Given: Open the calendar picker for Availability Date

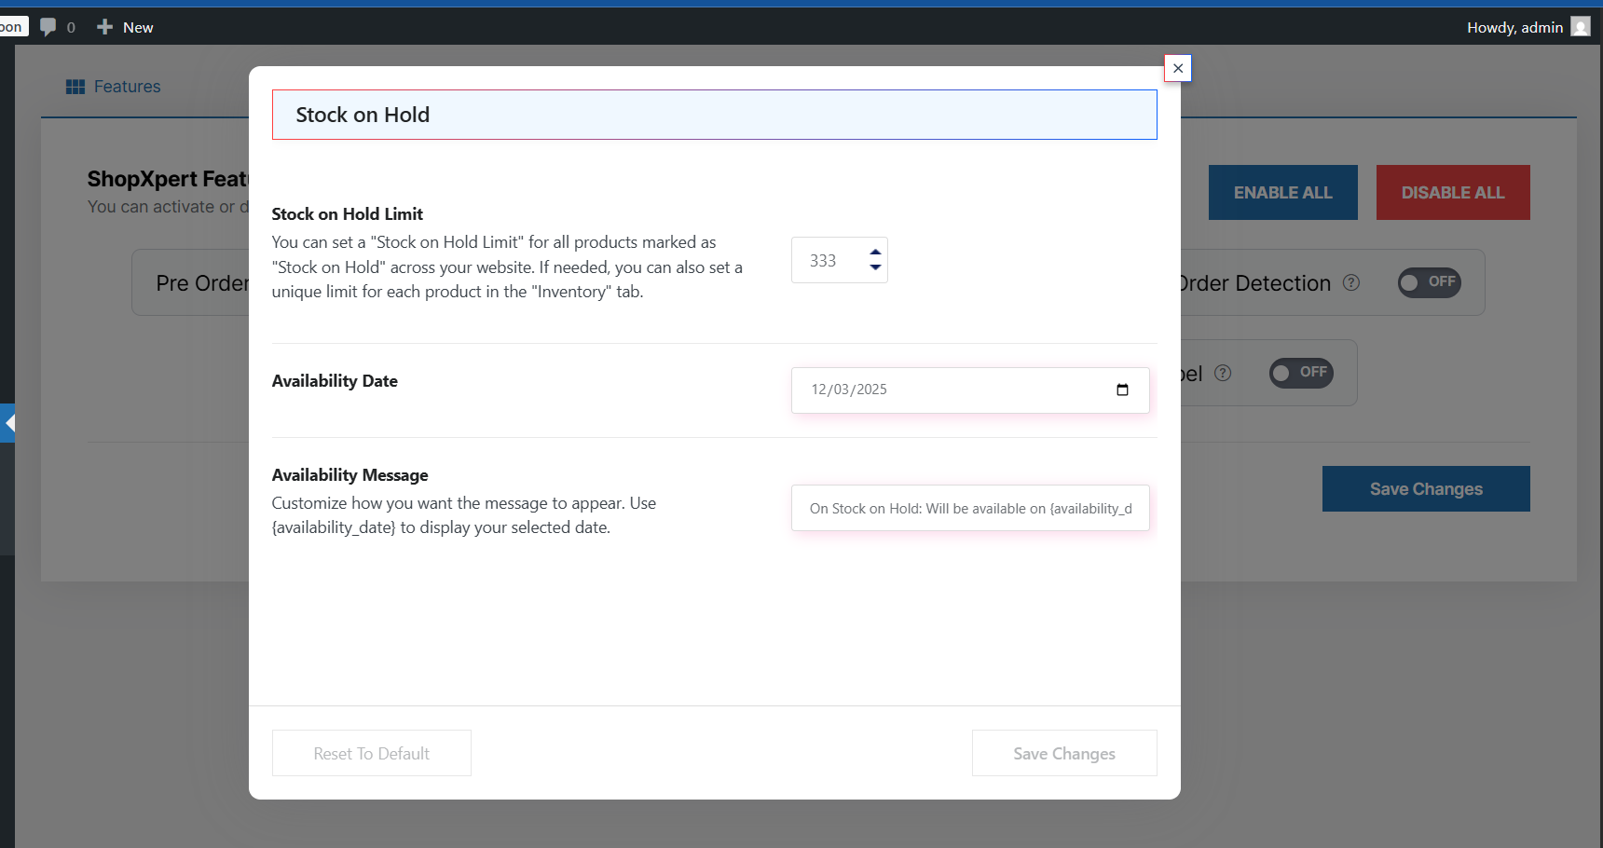Looking at the screenshot, I should pos(1122,390).
